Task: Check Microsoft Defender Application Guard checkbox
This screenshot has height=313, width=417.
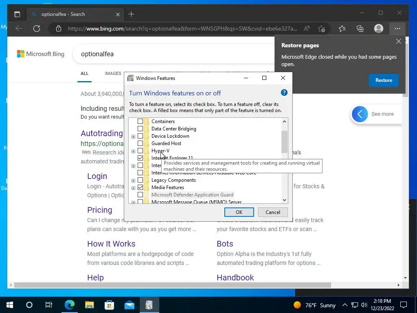Action: (x=140, y=195)
